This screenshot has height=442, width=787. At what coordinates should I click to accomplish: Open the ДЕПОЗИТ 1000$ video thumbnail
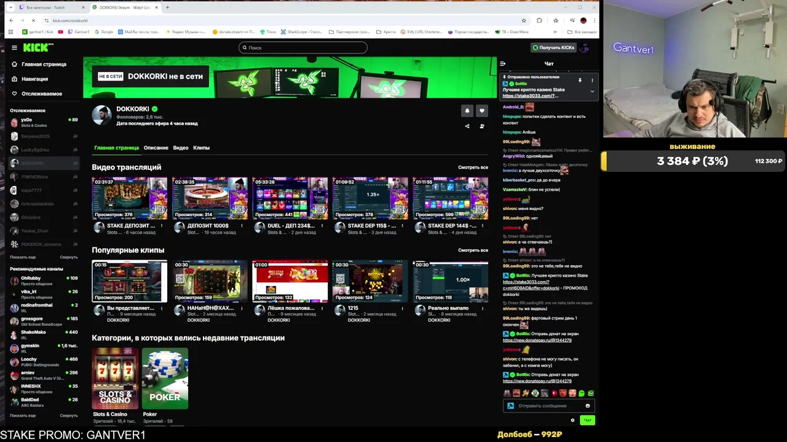point(210,198)
